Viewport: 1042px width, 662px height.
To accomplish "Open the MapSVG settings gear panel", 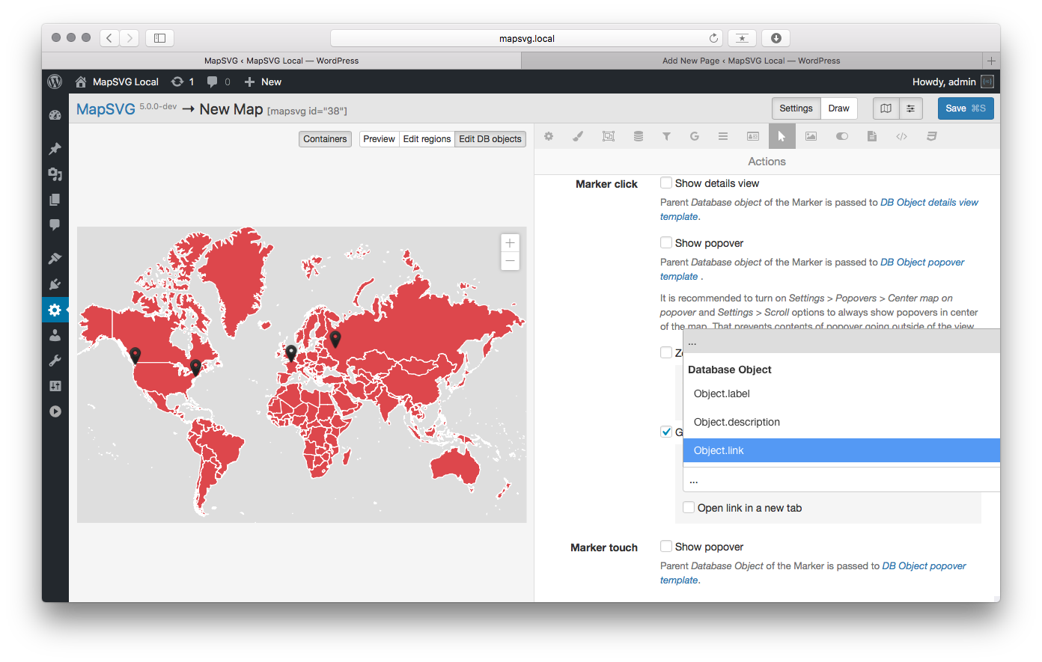I will tap(549, 136).
